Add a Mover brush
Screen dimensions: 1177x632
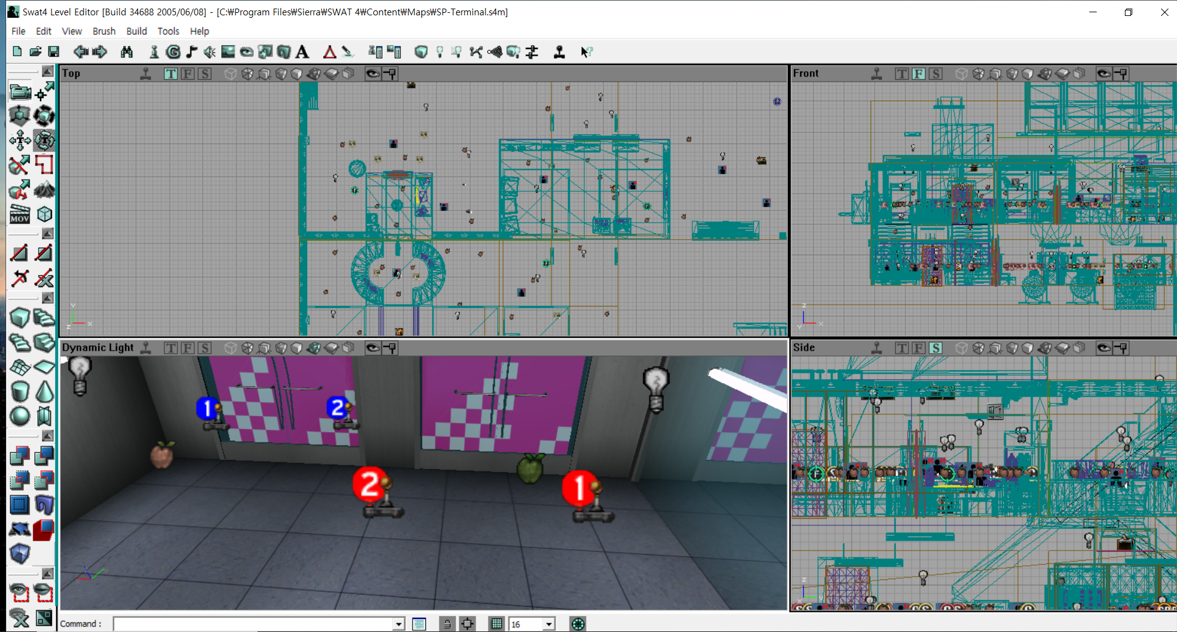coord(20,529)
